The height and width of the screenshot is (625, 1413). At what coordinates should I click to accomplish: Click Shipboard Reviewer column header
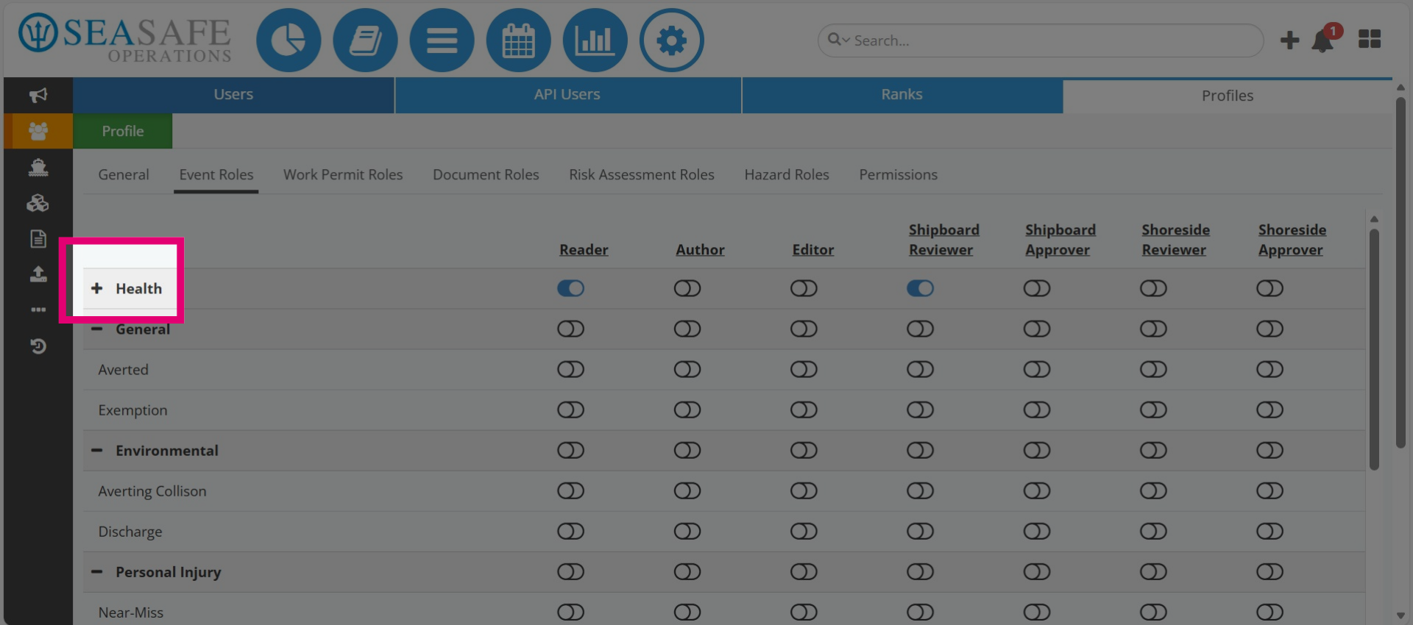coord(944,240)
